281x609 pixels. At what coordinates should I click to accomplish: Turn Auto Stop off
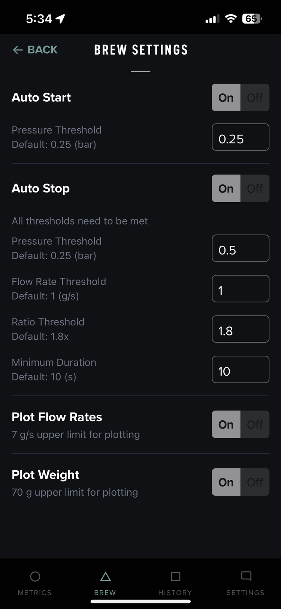(x=255, y=188)
